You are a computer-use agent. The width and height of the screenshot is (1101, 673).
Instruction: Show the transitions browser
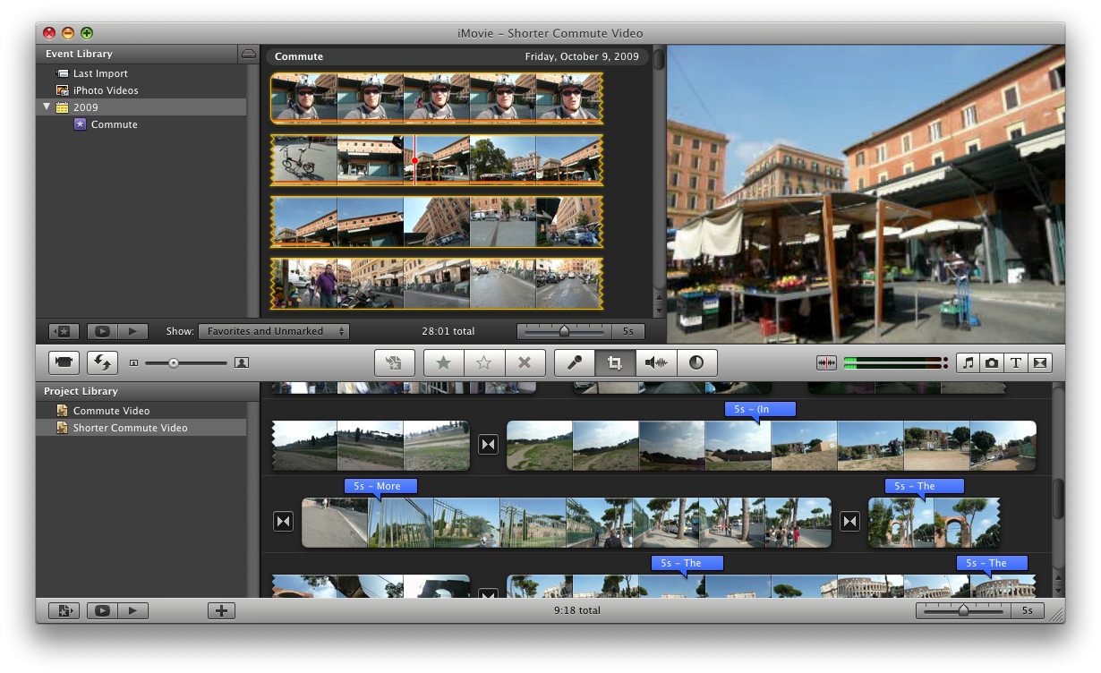pos(1039,362)
